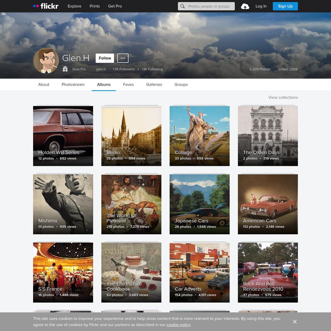
Task: Click the Give Pro gift icon
Action: pos(65,69)
